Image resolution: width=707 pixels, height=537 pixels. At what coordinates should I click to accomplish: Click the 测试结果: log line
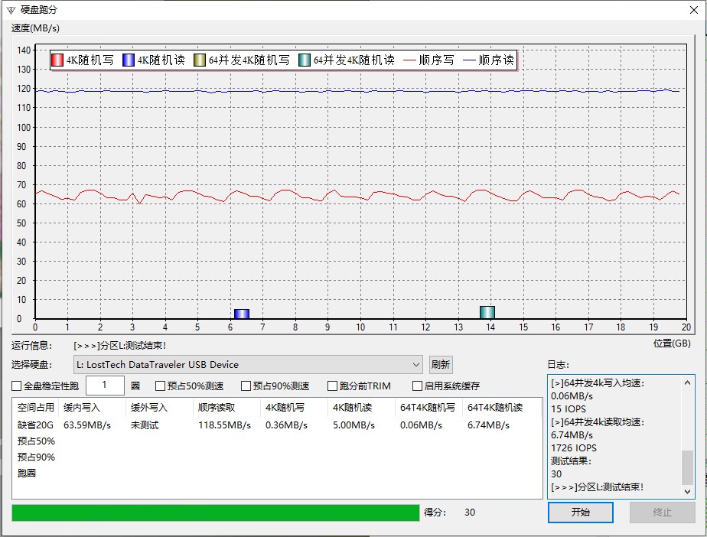pos(571,461)
